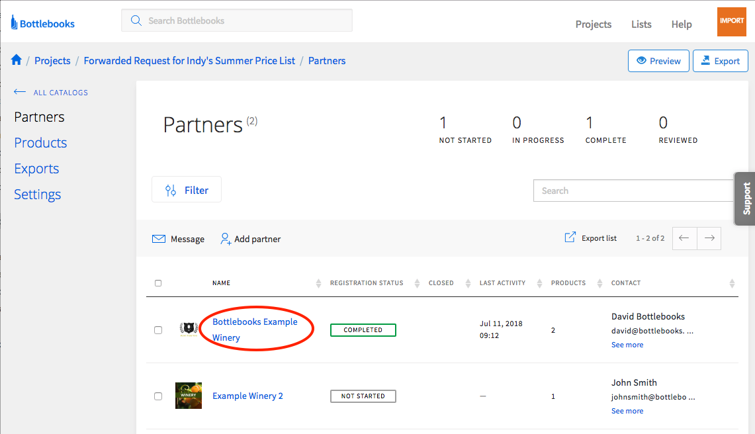Click the Message text label

[x=187, y=239]
